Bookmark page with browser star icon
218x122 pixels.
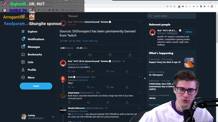(174, 6)
